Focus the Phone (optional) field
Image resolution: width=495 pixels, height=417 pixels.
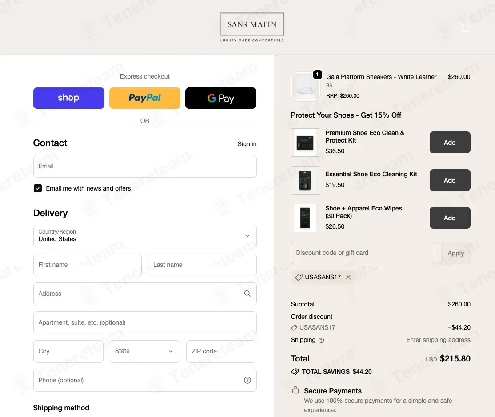click(145, 381)
